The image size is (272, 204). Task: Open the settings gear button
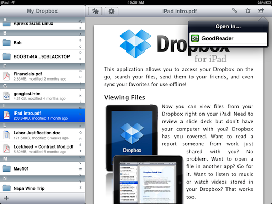click(x=111, y=12)
